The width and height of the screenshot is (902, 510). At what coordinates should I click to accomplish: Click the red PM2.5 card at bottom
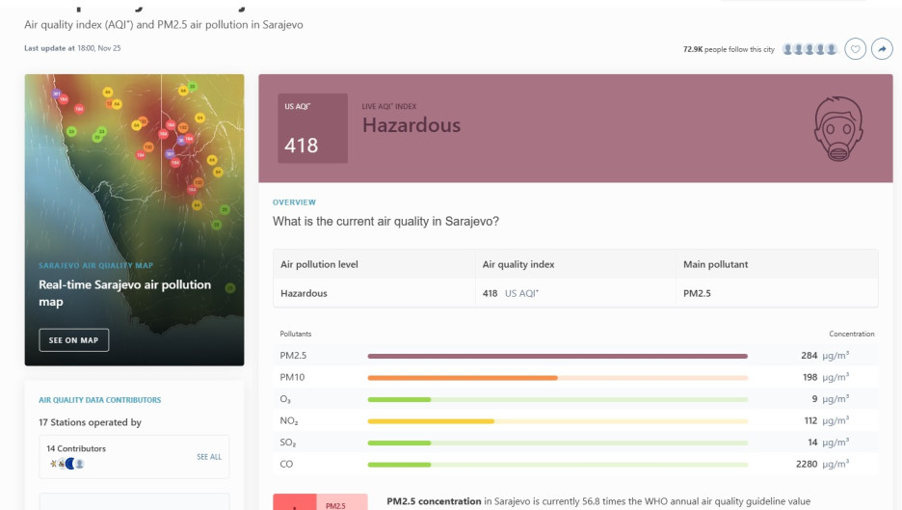tap(320, 502)
